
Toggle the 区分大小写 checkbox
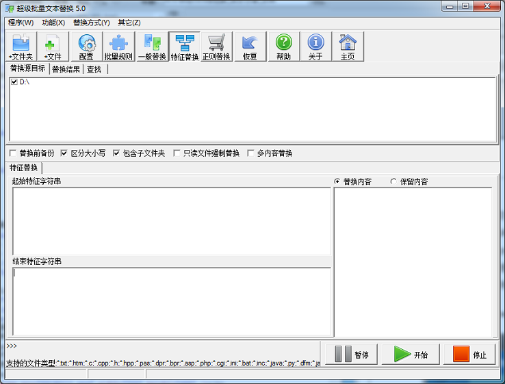[64, 153]
